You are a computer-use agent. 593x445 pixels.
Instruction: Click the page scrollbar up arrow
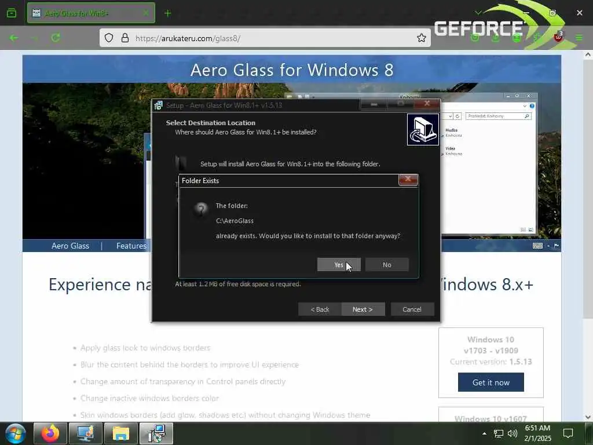click(x=588, y=55)
